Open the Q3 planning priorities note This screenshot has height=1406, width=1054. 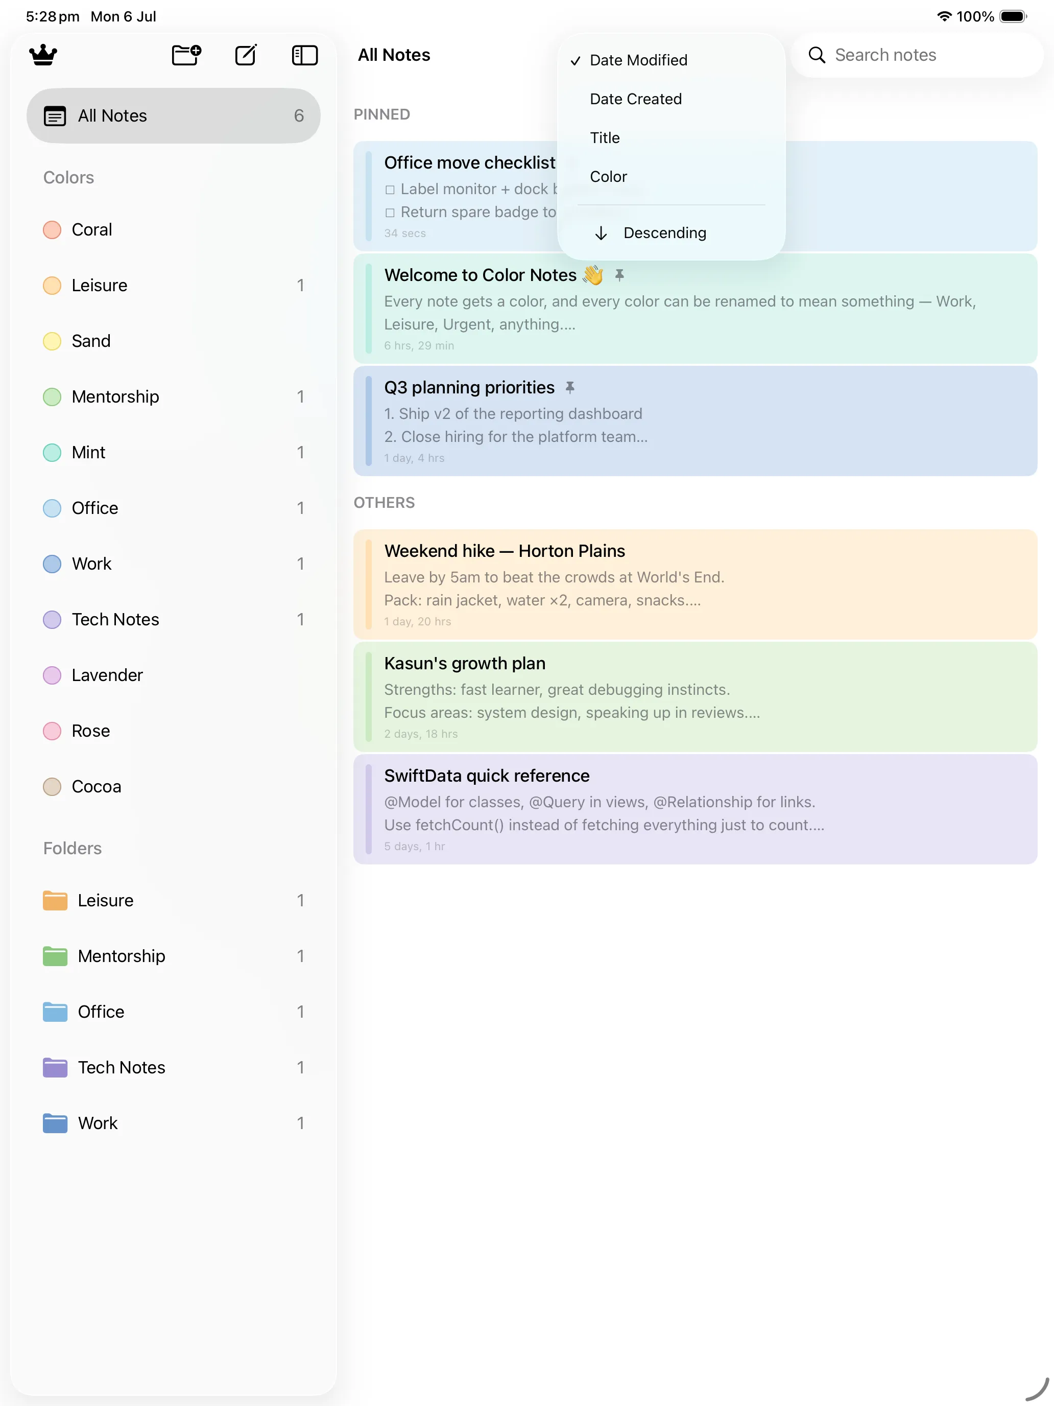(x=696, y=421)
